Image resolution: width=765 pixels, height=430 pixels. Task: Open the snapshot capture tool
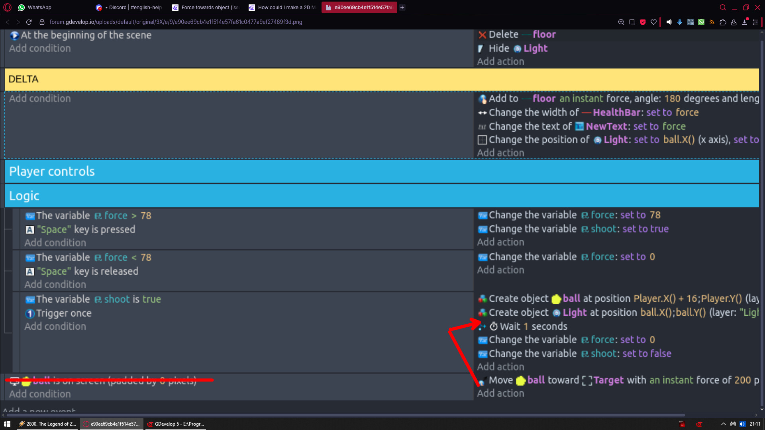tap(632, 22)
